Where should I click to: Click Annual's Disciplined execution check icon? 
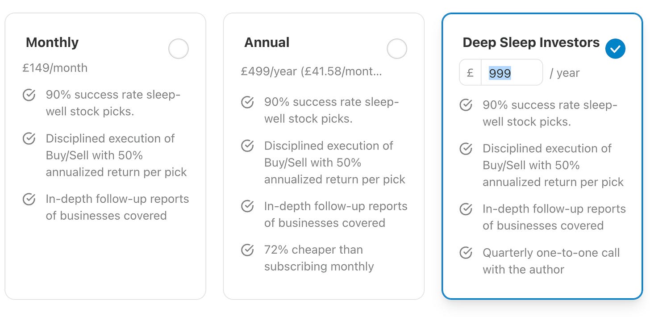click(x=247, y=146)
